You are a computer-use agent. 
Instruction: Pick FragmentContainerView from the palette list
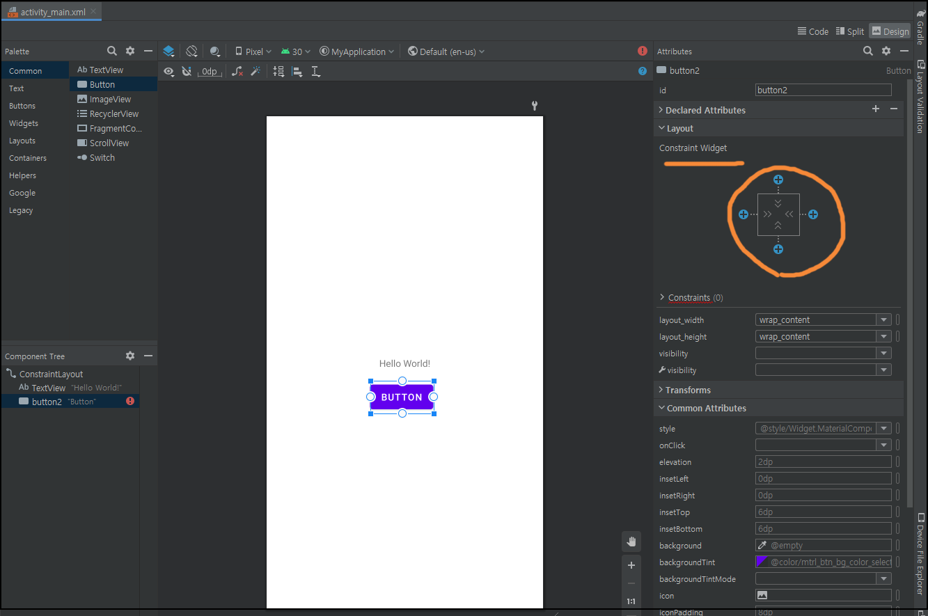pos(113,128)
